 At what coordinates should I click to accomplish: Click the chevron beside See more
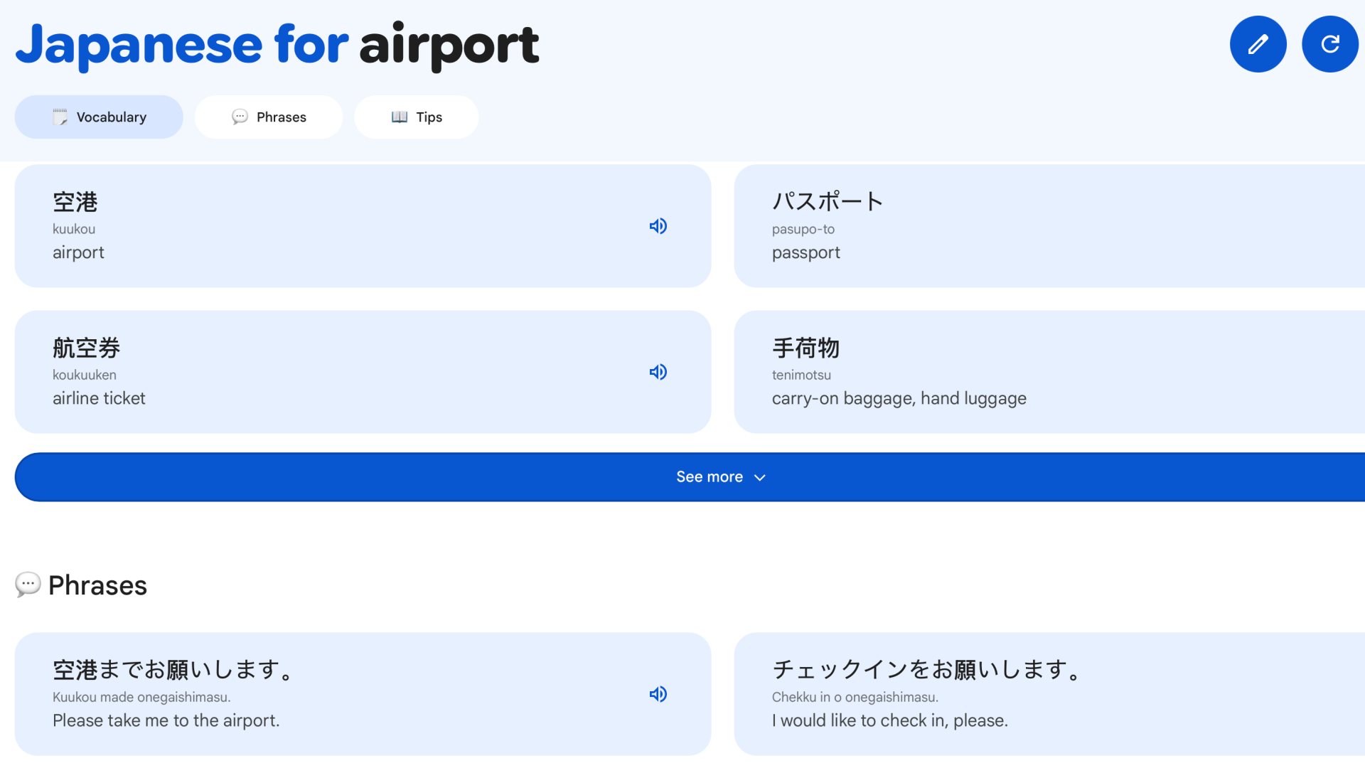760,478
